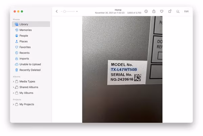Go back with the left chevron
The width and height of the screenshot is (203, 136).
coord(57,11)
